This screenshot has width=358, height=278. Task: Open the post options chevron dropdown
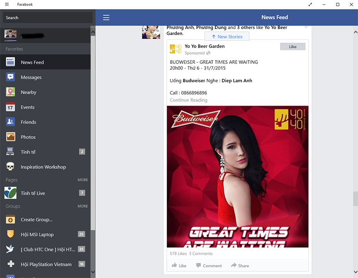pos(306,27)
